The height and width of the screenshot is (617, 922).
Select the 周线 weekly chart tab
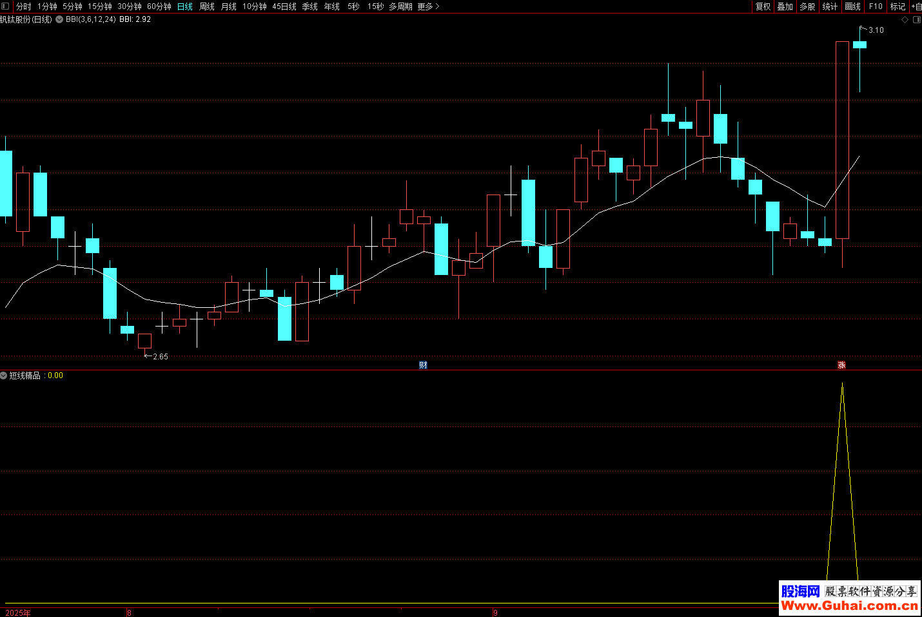tap(207, 6)
